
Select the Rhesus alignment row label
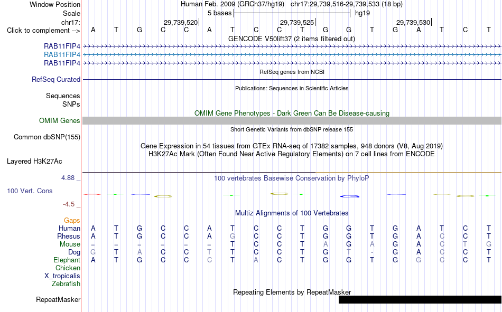pos(69,236)
